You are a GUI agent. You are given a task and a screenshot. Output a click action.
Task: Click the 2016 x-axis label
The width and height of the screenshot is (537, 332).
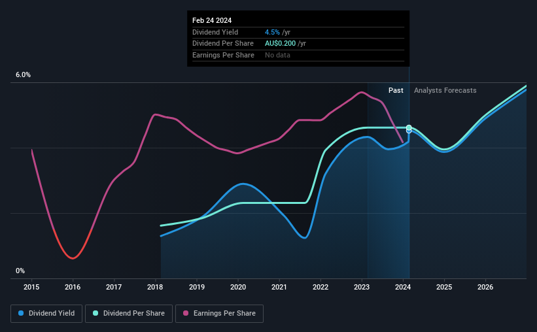[73, 287]
